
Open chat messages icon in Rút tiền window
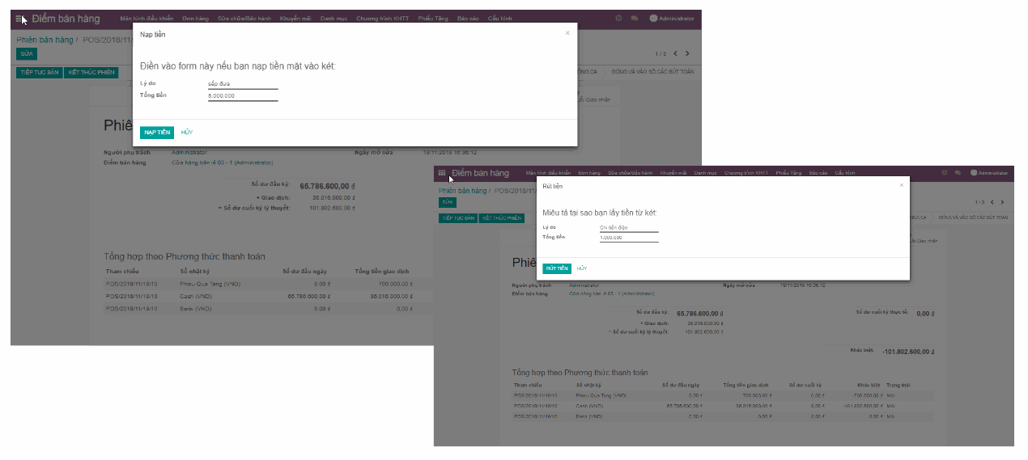958,173
